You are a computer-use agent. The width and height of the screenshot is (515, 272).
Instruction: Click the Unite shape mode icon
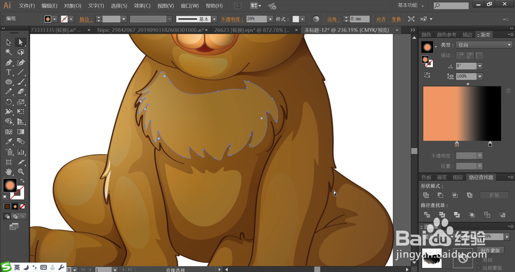[x=426, y=195]
